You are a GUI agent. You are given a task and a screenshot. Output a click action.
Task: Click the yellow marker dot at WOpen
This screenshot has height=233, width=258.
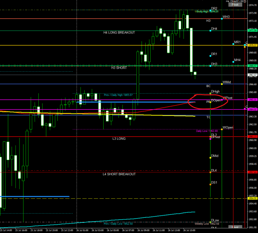click(222, 129)
